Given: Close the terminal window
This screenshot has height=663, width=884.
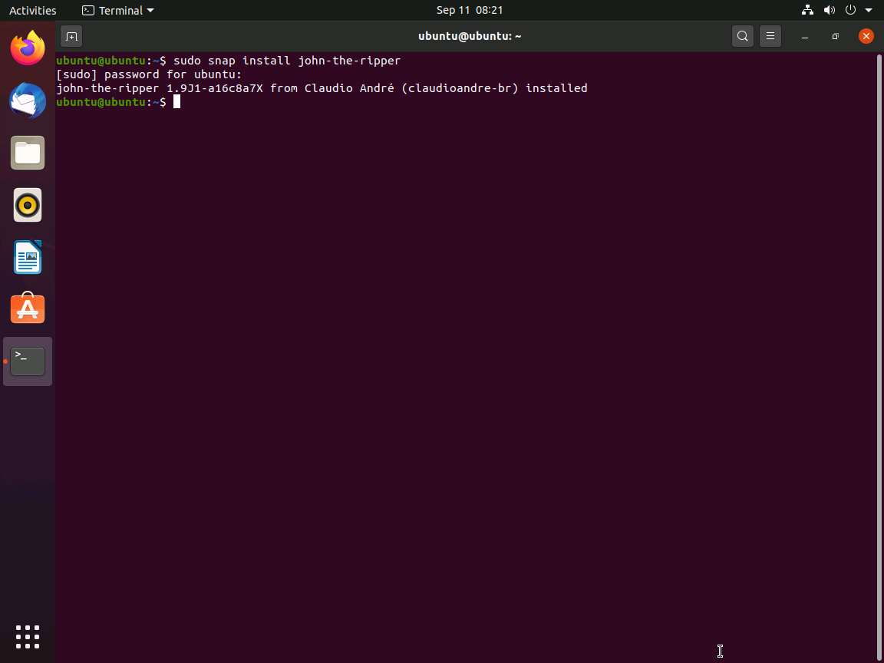Looking at the screenshot, I should [866, 37].
